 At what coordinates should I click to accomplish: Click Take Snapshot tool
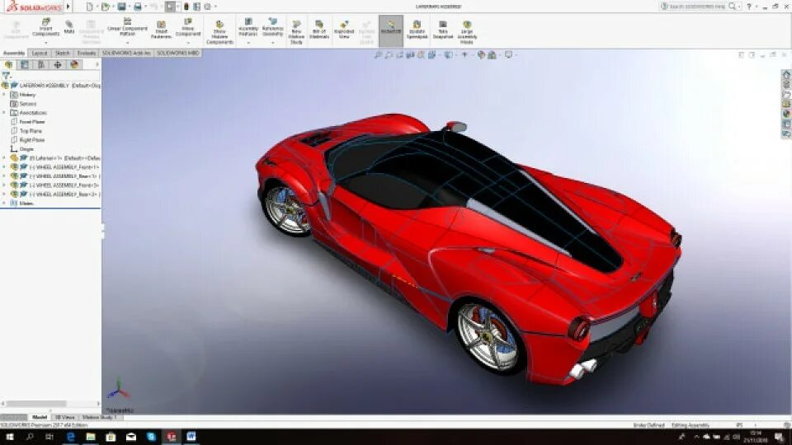443,30
